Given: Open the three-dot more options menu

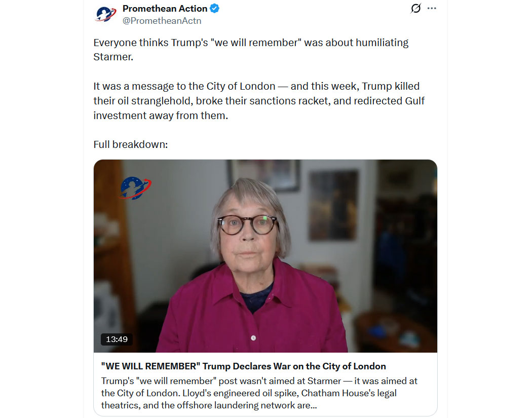Looking at the screenshot, I should tap(432, 8).
